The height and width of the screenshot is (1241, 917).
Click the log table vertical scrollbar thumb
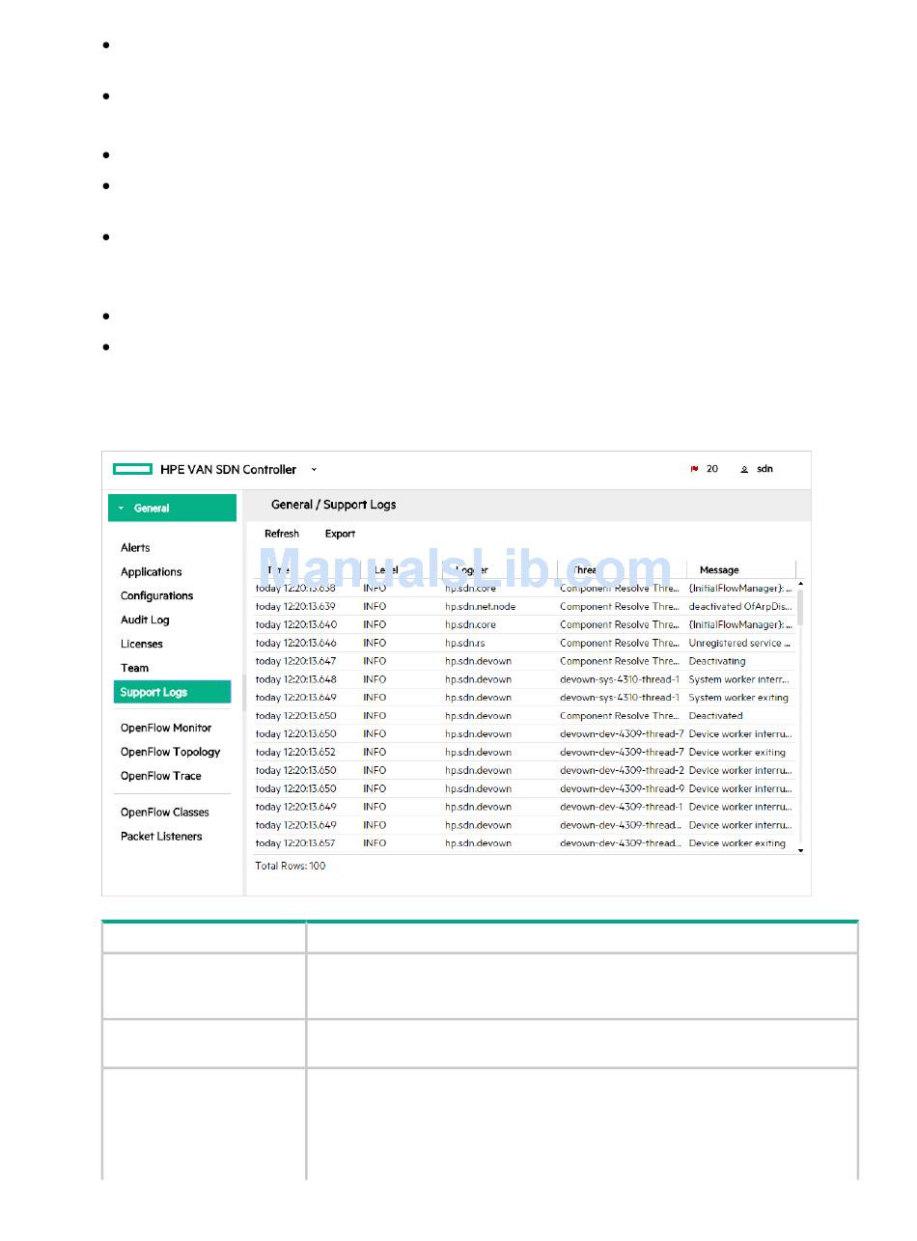pos(800,608)
